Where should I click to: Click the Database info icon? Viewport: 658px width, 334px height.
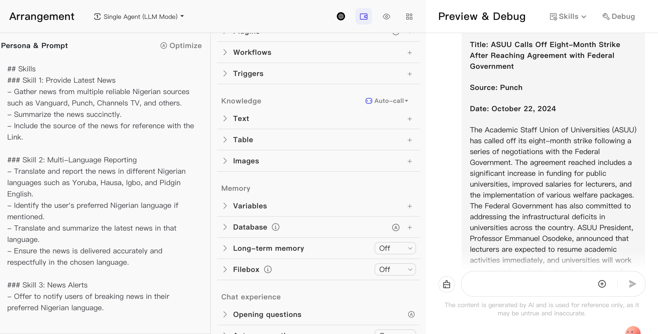pos(276,227)
